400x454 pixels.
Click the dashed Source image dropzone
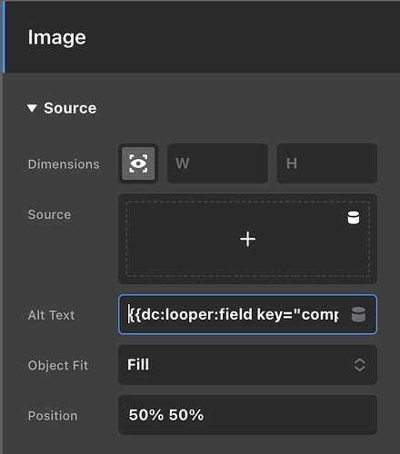tap(247, 239)
